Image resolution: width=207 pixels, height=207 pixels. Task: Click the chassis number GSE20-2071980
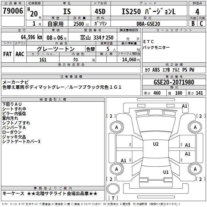(x=174, y=82)
